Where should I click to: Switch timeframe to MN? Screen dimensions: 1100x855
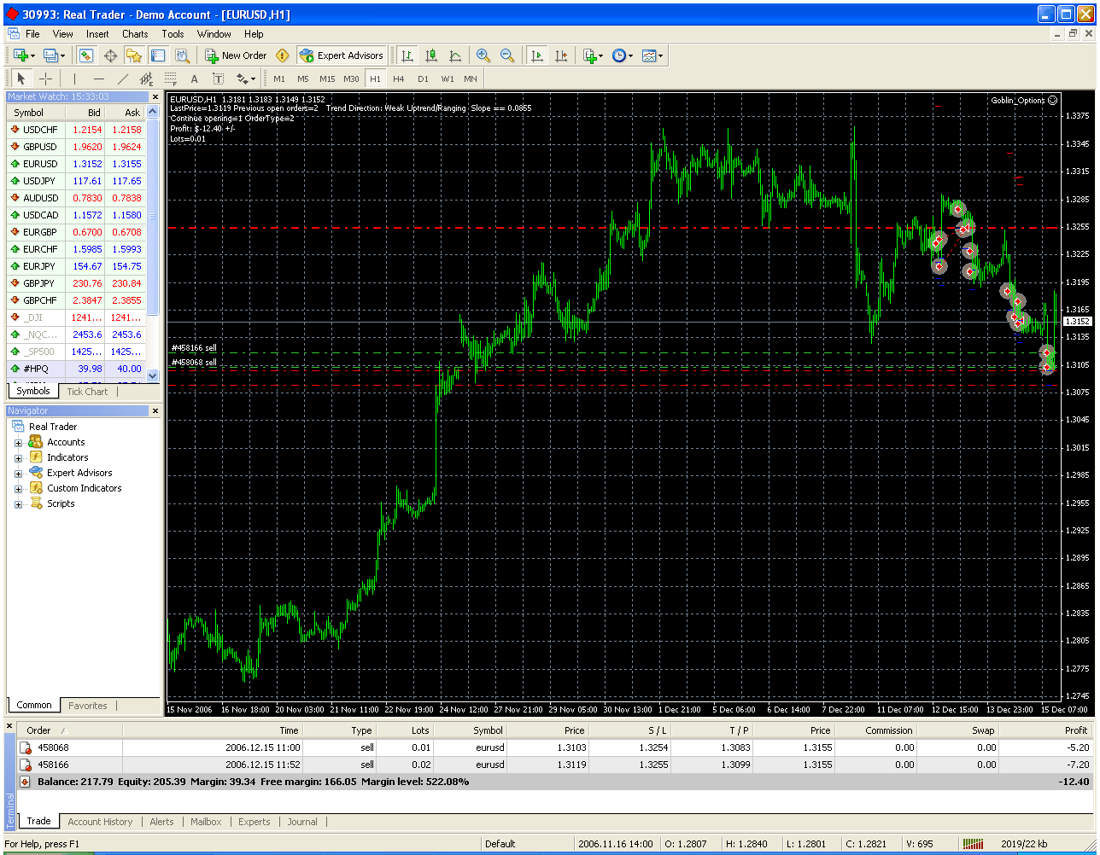pyautogui.click(x=471, y=79)
